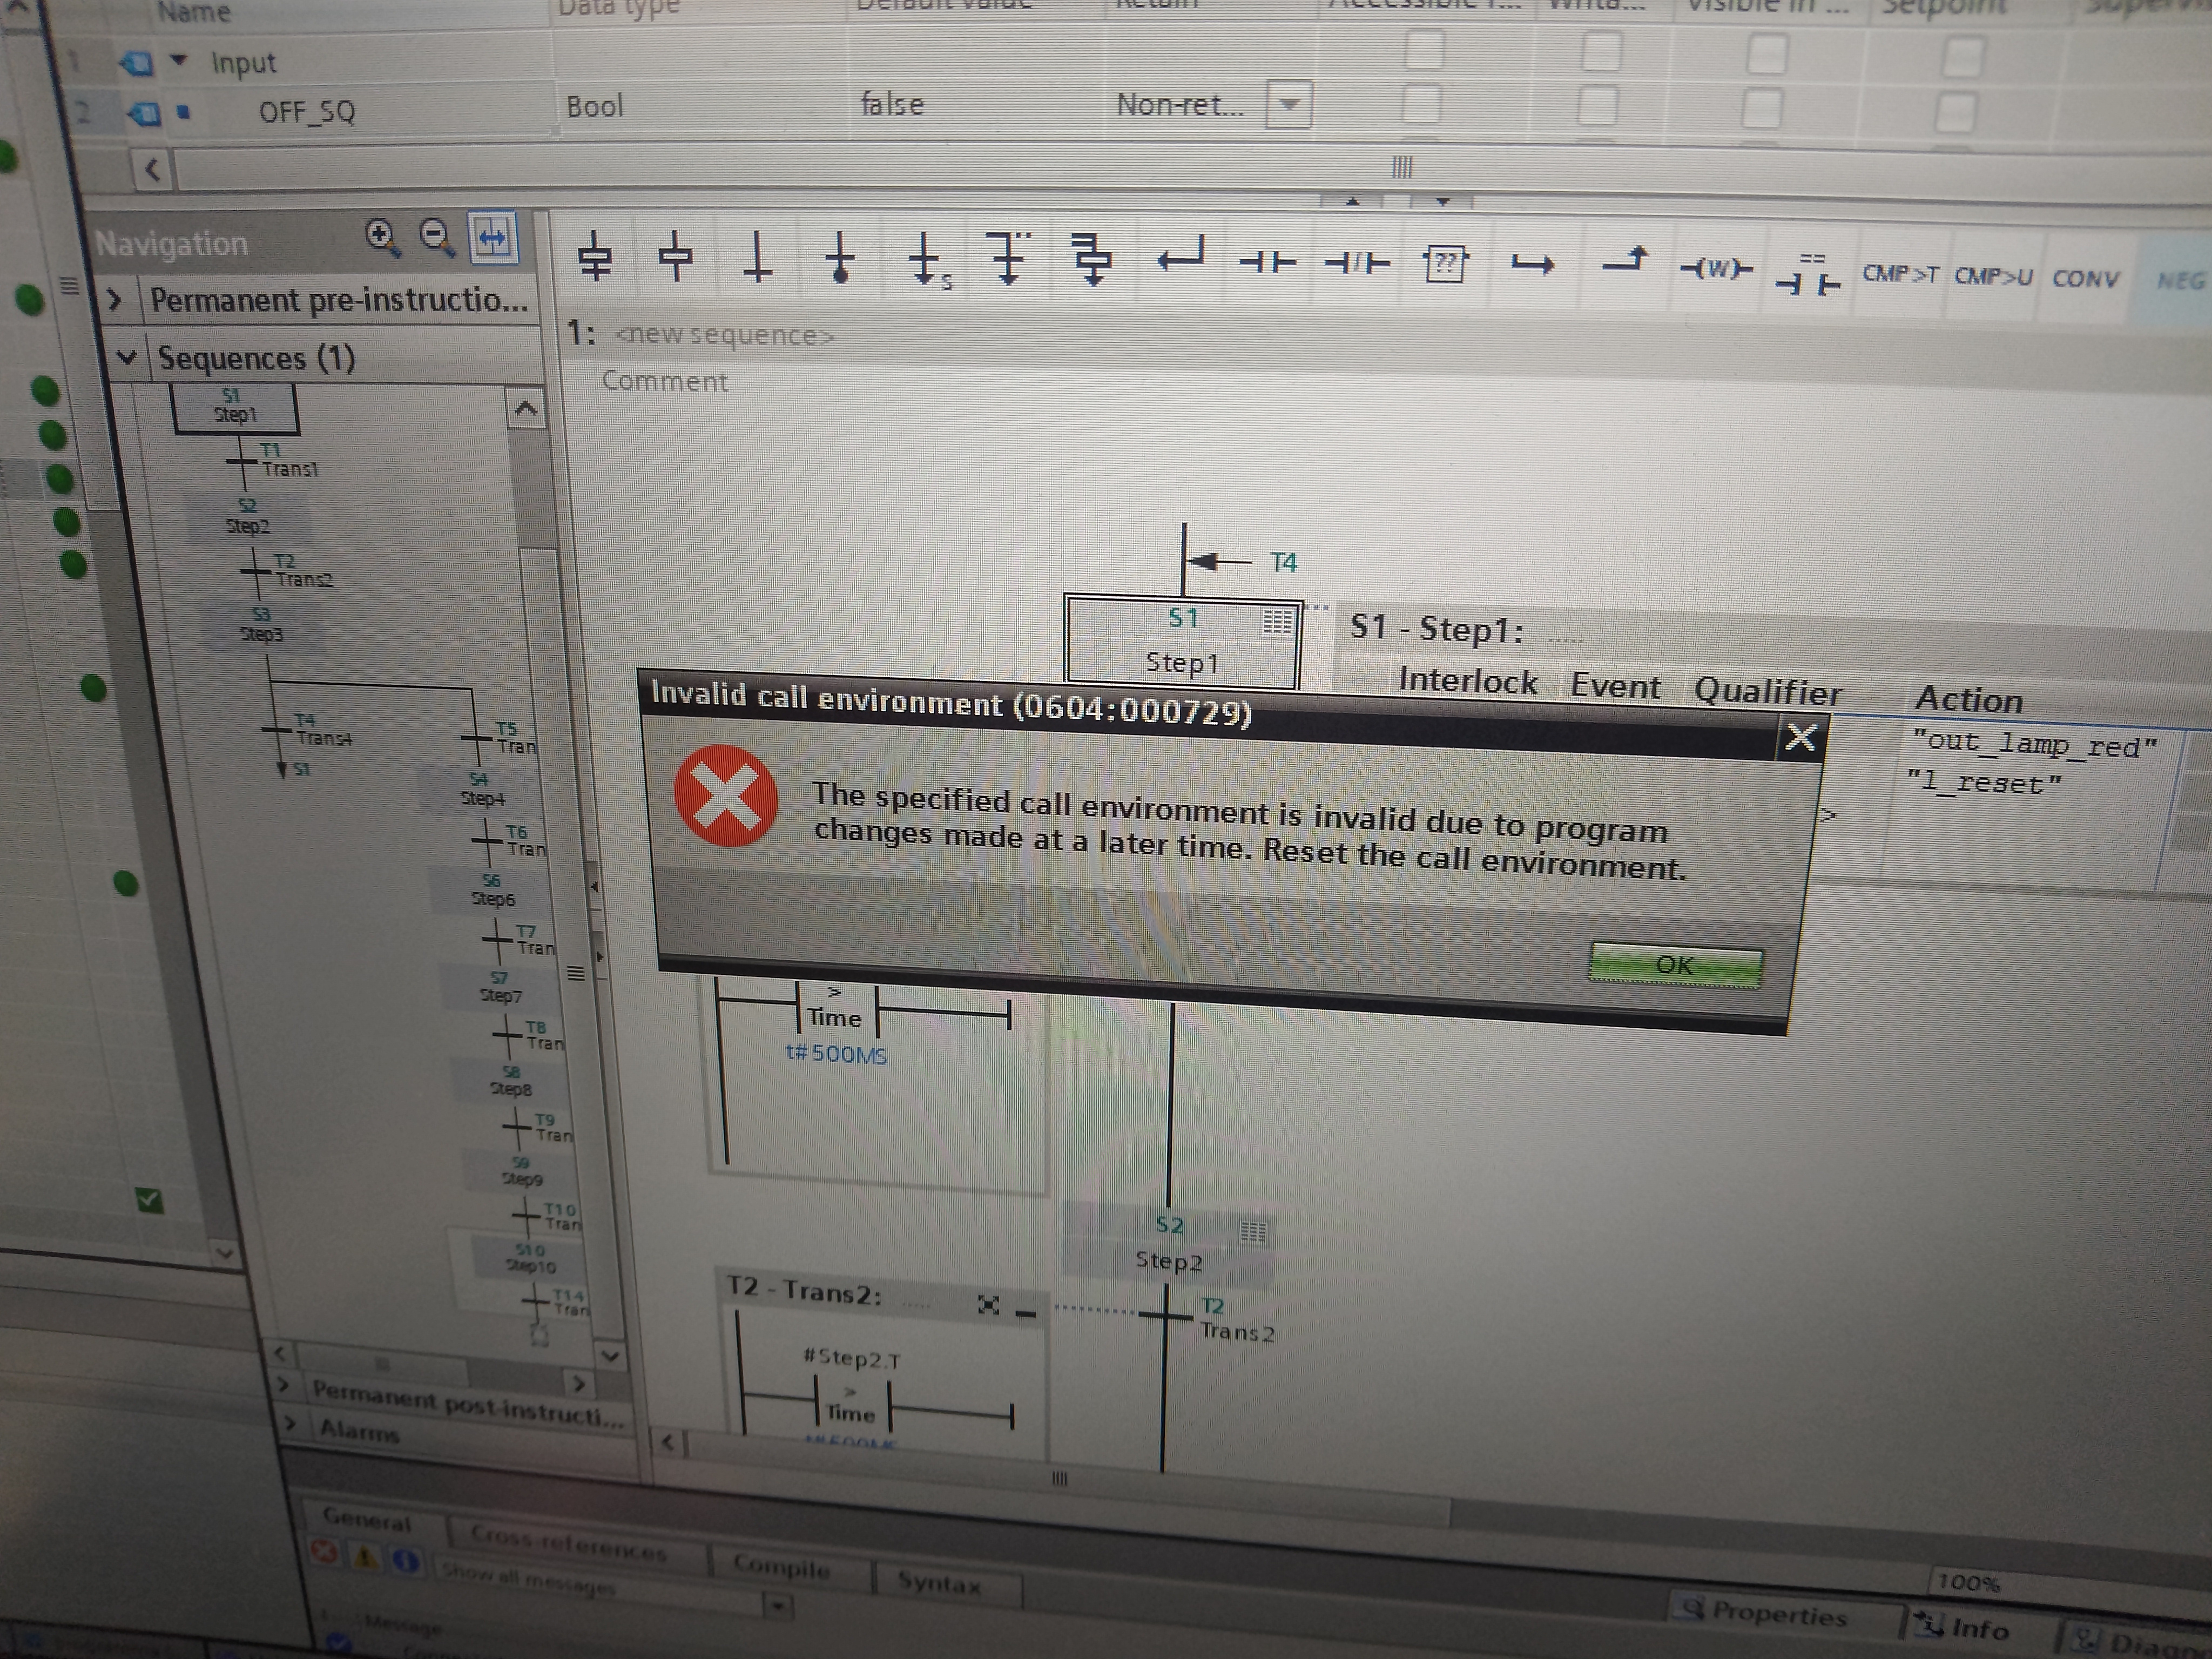Filter messages by errors icon

coord(323,1552)
